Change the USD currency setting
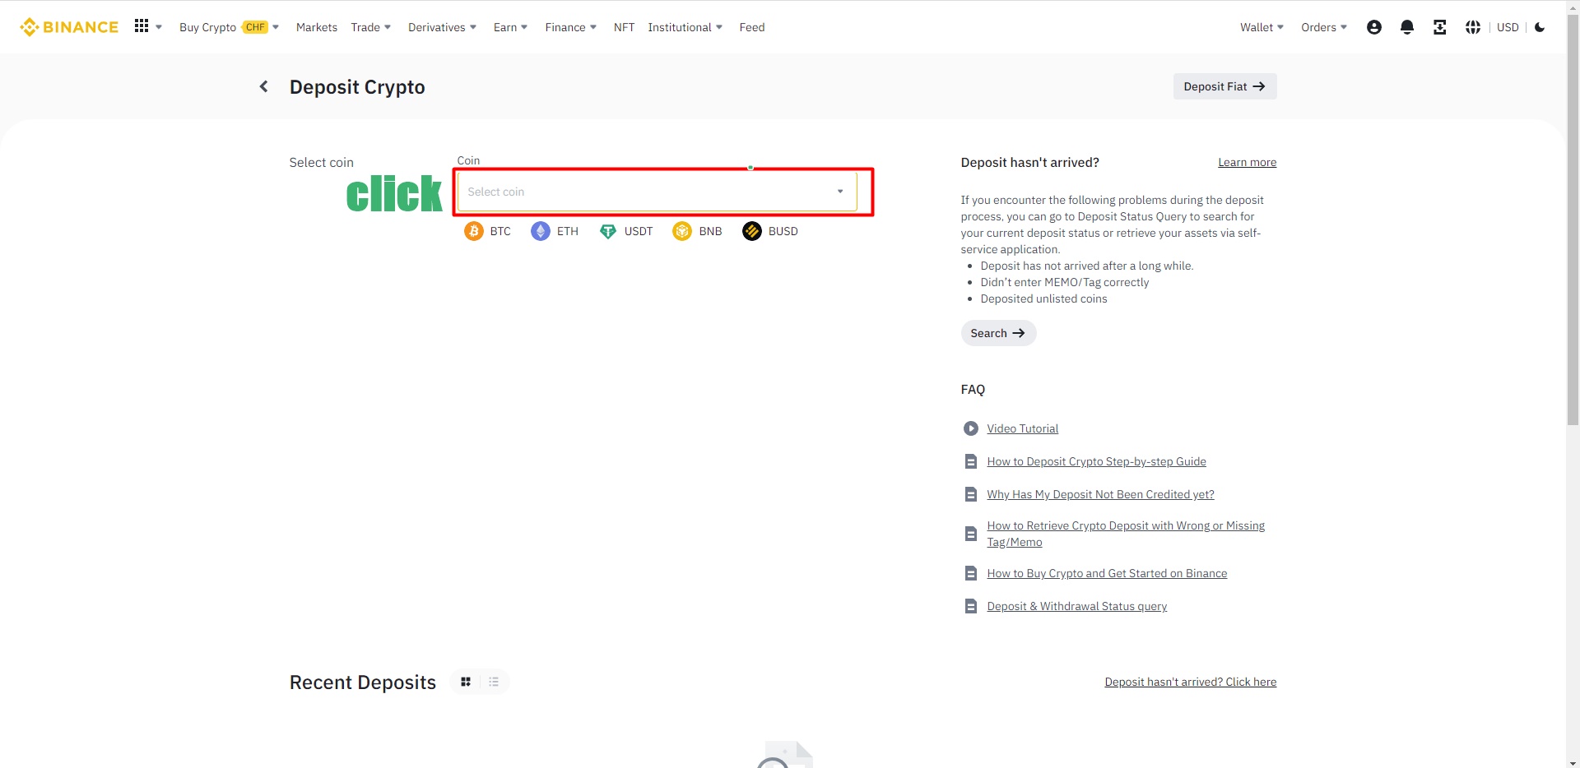Screen dimensions: 1580x768 pyautogui.click(x=1508, y=27)
